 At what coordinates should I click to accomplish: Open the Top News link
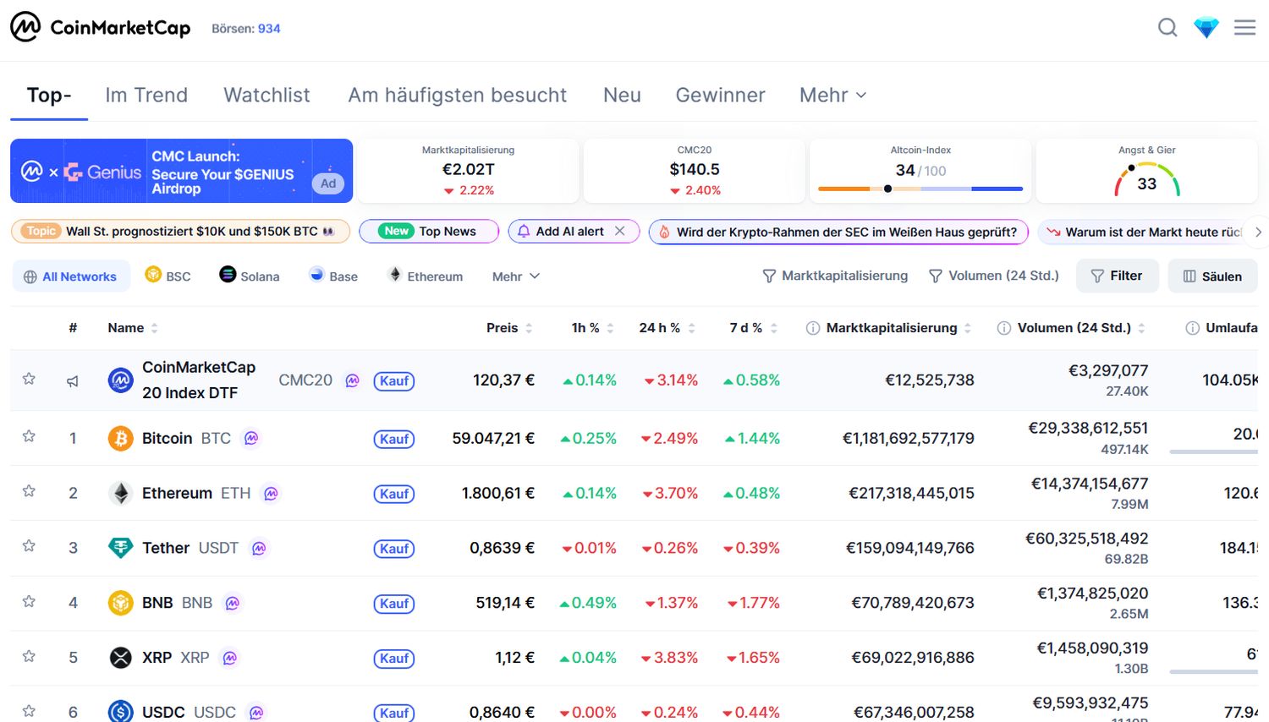click(428, 231)
